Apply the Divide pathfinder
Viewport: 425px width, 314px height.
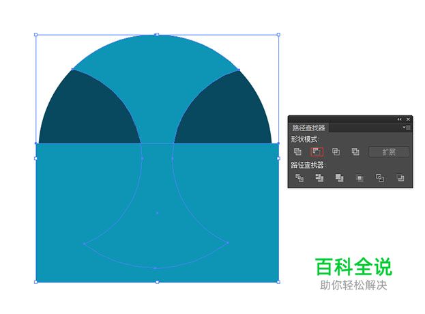pyautogui.click(x=299, y=178)
